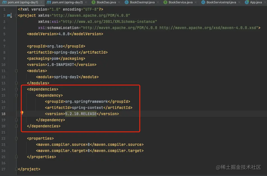Collapse the dependency element at line 15
The image size is (267, 176).
[x=16, y=95]
